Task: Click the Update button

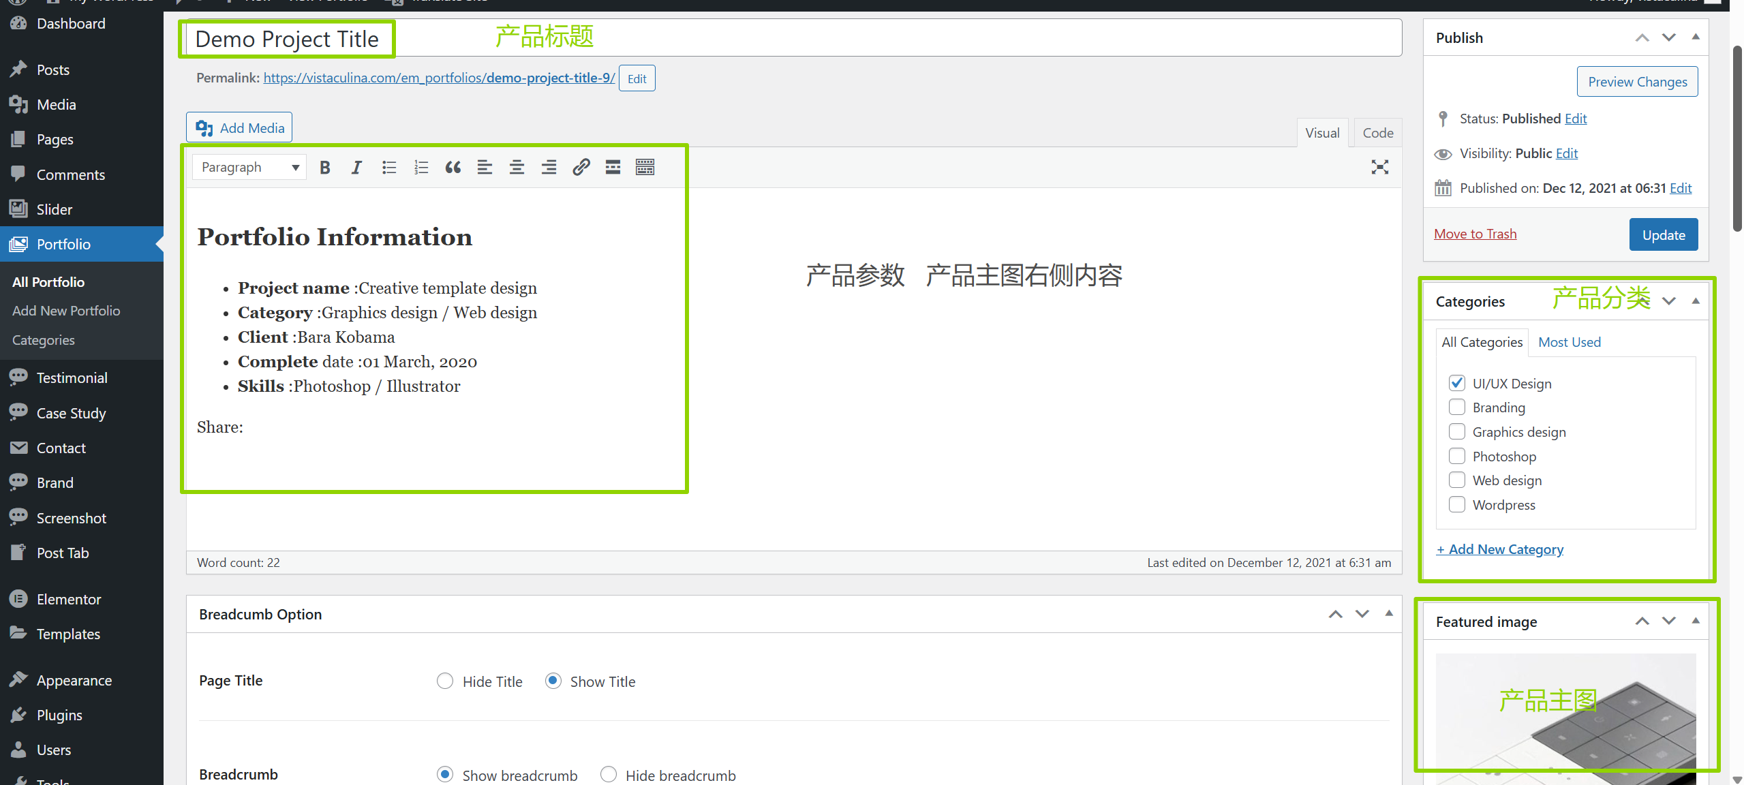Action: pyautogui.click(x=1663, y=235)
